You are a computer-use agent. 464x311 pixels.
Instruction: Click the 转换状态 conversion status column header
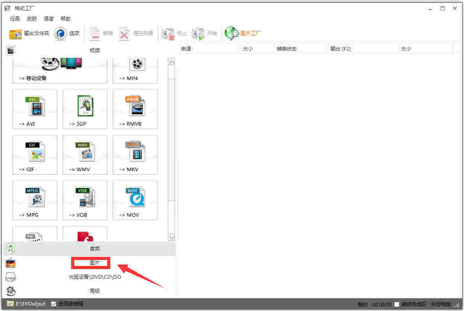pyautogui.click(x=299, y=49)
